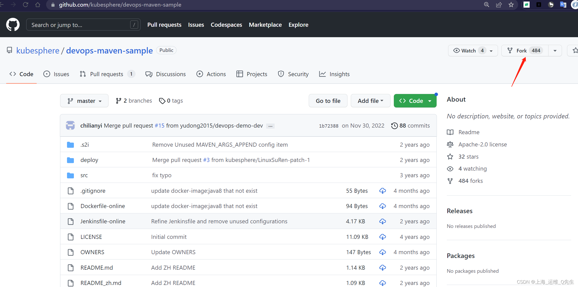
Task: Open the master branch dropdown
Action: click(x=84, y=101)
